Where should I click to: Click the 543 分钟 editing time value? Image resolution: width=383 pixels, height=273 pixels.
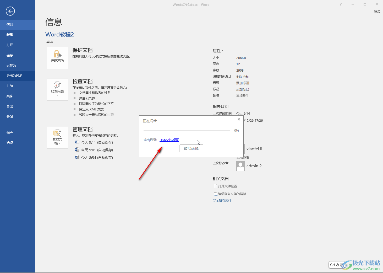click(243, 77)
